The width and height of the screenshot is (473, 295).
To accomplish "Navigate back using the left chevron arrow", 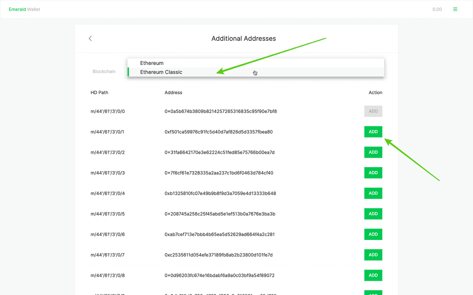I will (90, 39).
